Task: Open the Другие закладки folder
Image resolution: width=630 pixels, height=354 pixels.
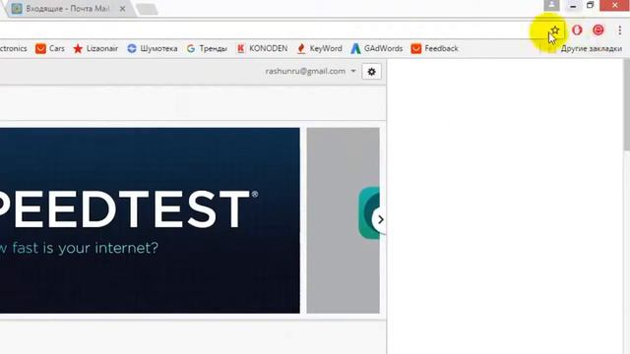Action: coord(591,48)
